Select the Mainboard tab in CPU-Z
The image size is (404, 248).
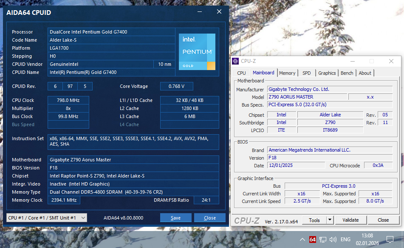(x=263, y=73)
